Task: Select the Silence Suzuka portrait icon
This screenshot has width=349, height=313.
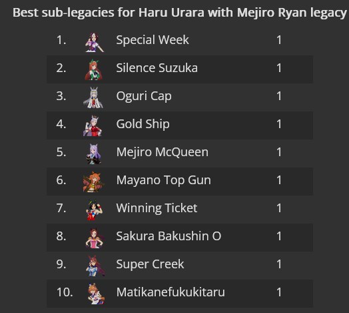Action: [x=94, y=70]
